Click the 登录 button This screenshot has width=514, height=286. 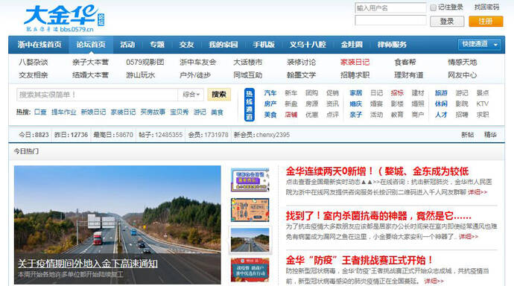447,22
